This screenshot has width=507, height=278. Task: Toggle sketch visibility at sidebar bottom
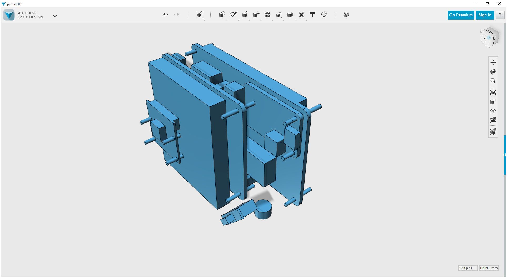tap(493, 132)
